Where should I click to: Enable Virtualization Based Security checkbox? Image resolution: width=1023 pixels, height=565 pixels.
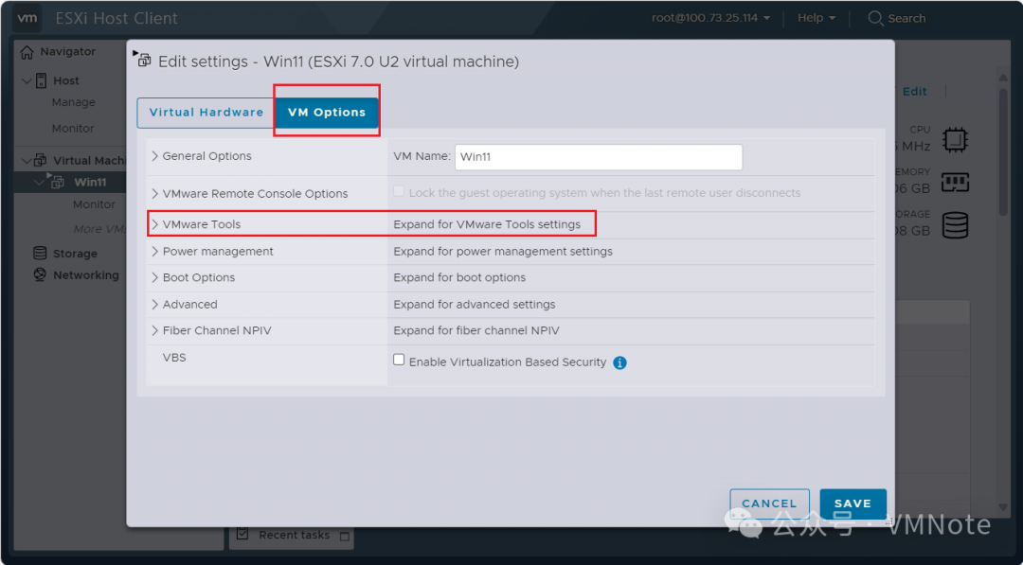coord(399,360)
